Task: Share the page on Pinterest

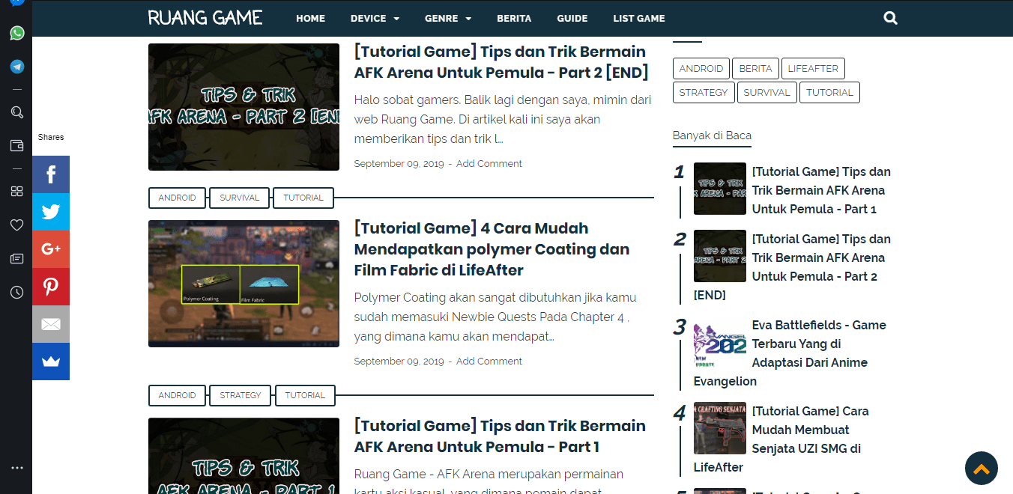Action: [x=51, y=287]
